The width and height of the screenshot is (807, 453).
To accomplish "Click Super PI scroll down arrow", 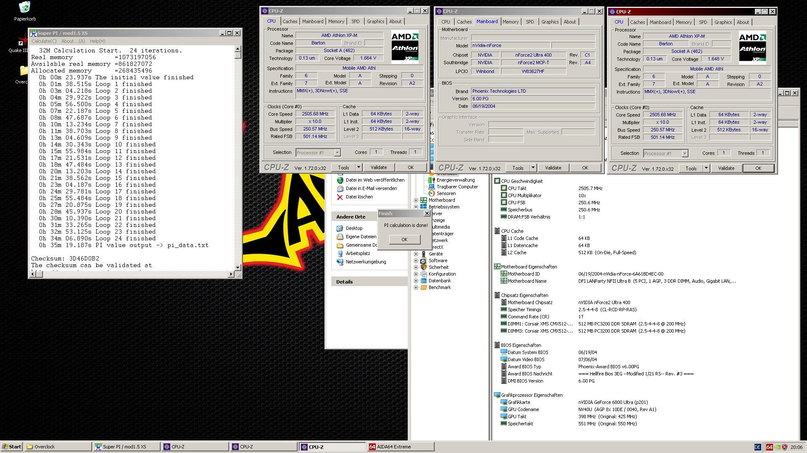I will [x=237, y=267].
